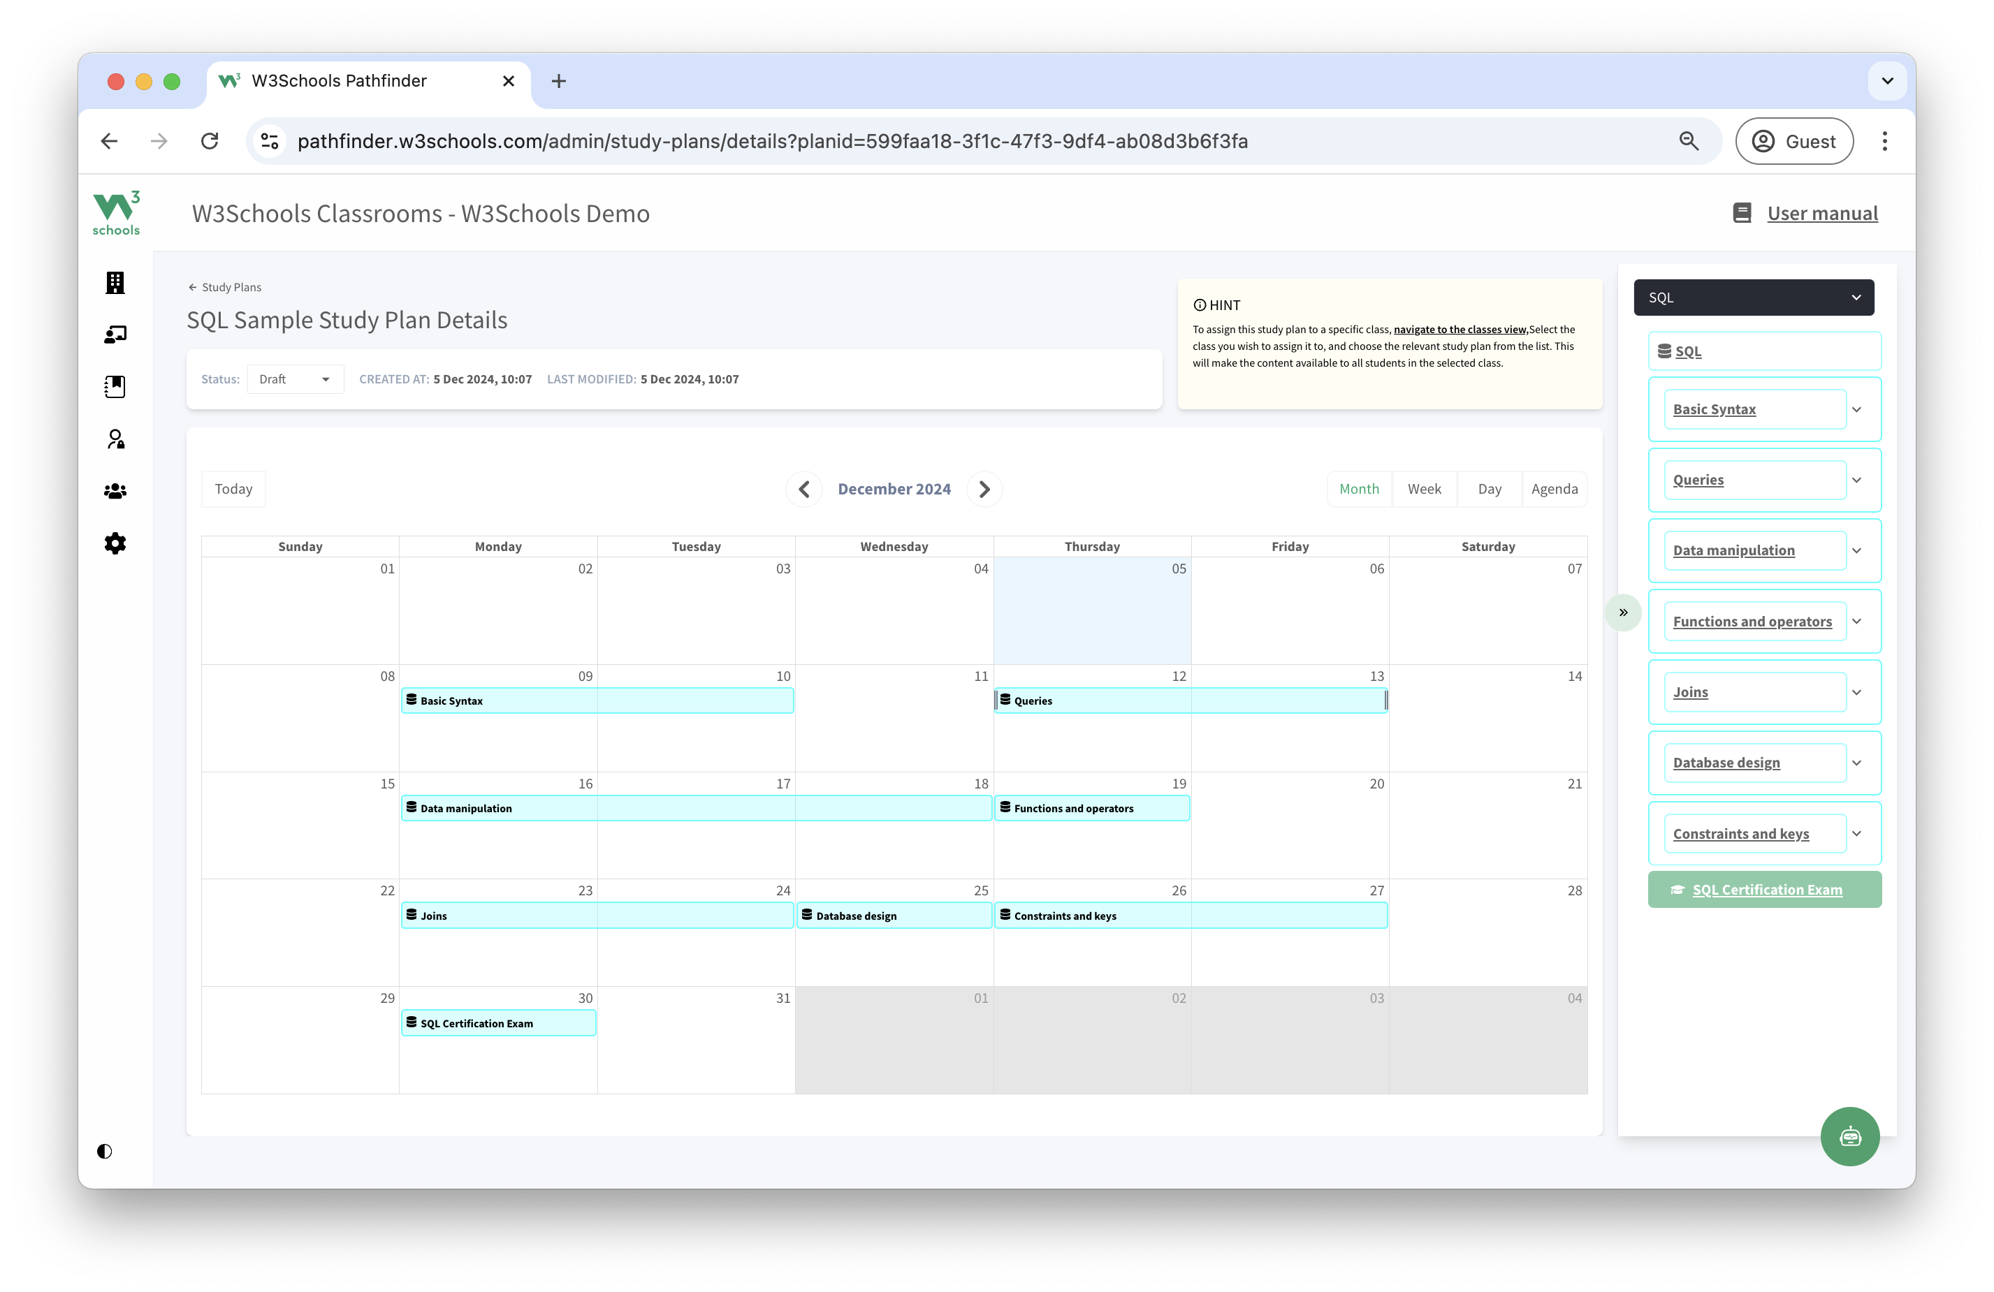1994x1292 pixels.
Task: Open the User manual link
Action: pos(1821,214)
